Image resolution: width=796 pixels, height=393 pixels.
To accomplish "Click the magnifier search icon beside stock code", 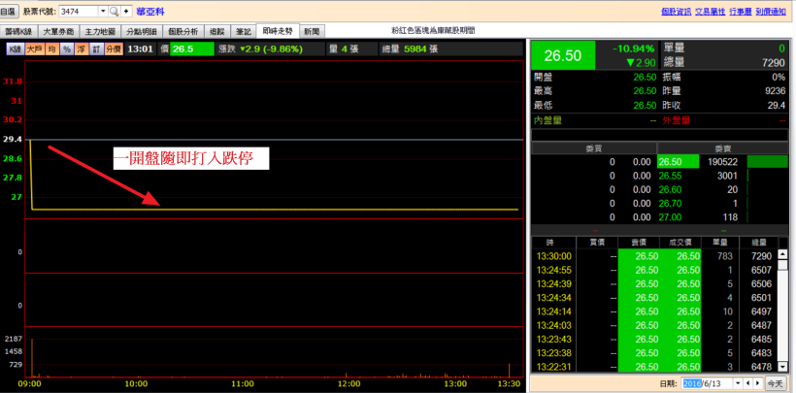I will [114, 11].
